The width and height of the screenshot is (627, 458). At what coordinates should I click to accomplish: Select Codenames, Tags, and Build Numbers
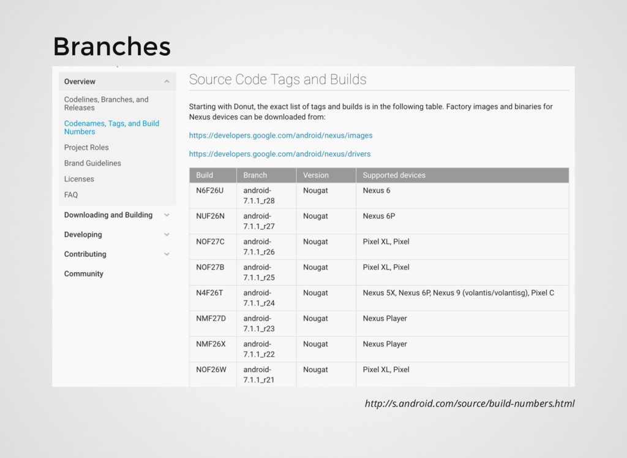pyautogui.click(x=111, y=128)
